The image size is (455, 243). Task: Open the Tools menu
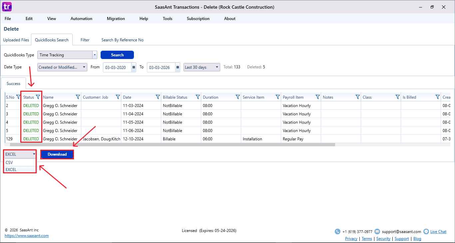tap(168, 19)
